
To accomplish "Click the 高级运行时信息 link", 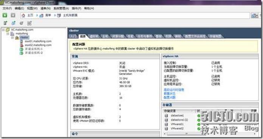I will [x=174, y=90].
